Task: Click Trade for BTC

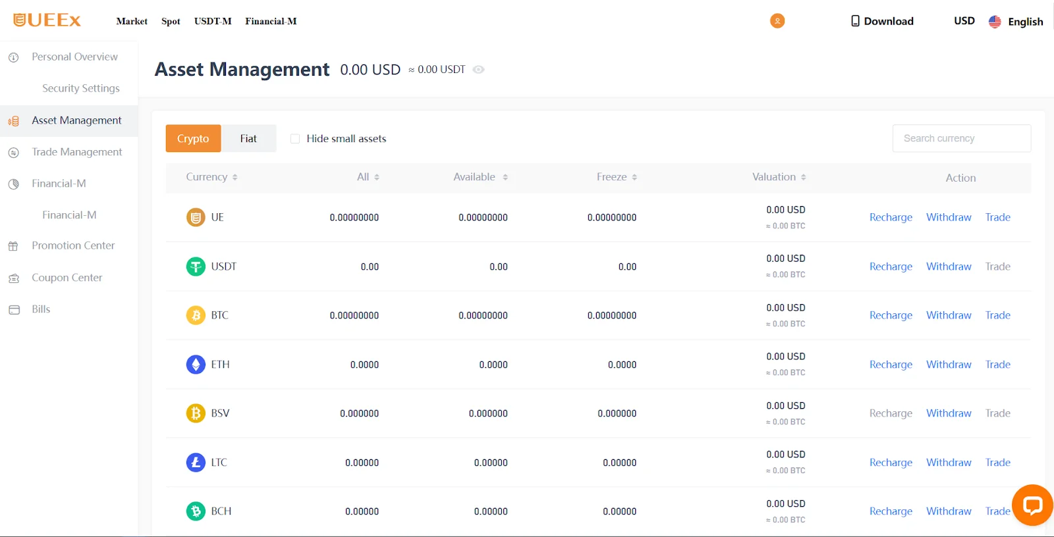Action: 998,315
